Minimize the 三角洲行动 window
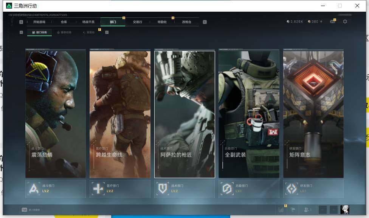369x218 pixels. [x=323, y=6]
